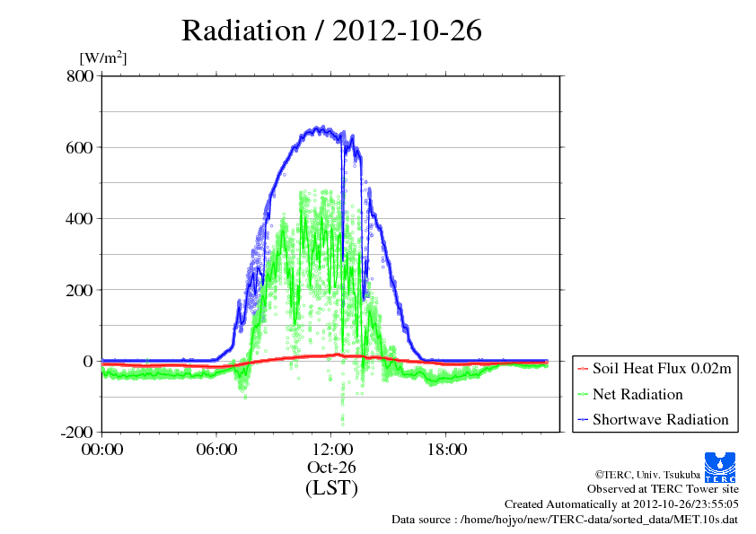Click the red Soil Heat Flux legend marker
The image size is (756, 534).
click(583, 369)
